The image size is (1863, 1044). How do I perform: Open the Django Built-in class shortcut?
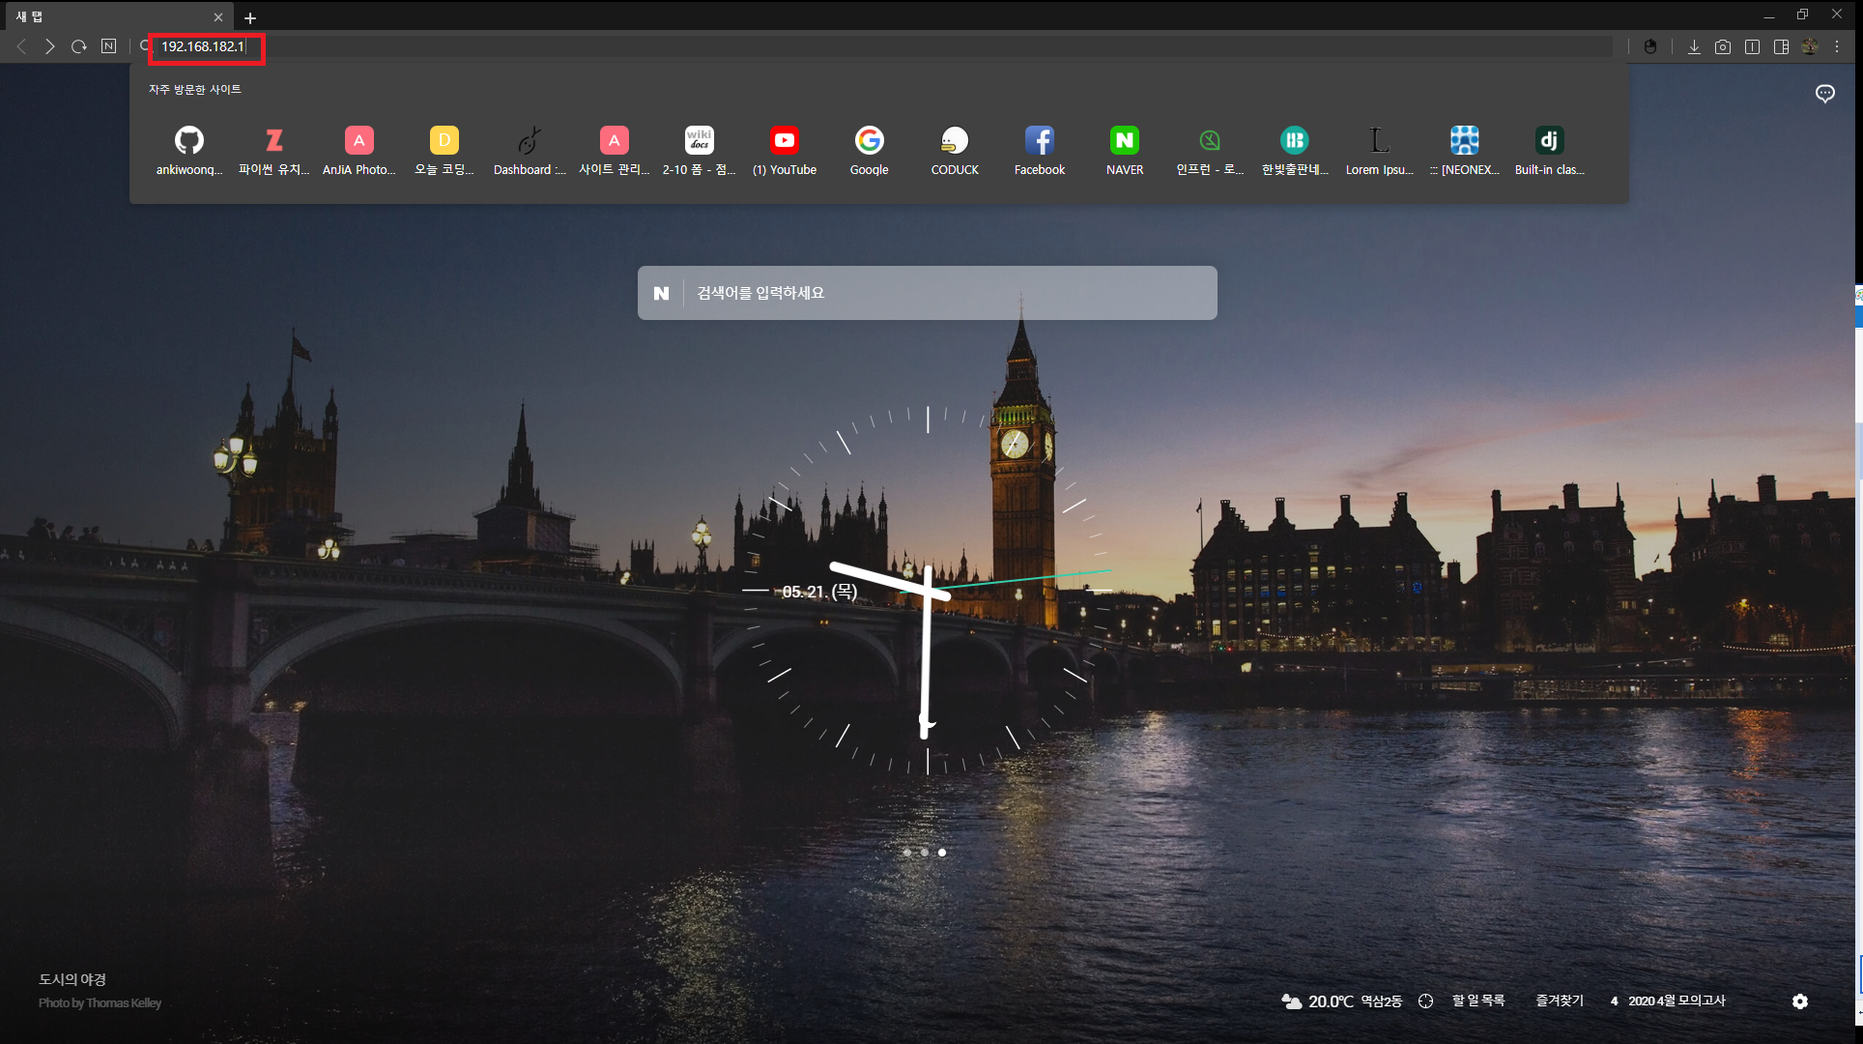point(1549,141)
